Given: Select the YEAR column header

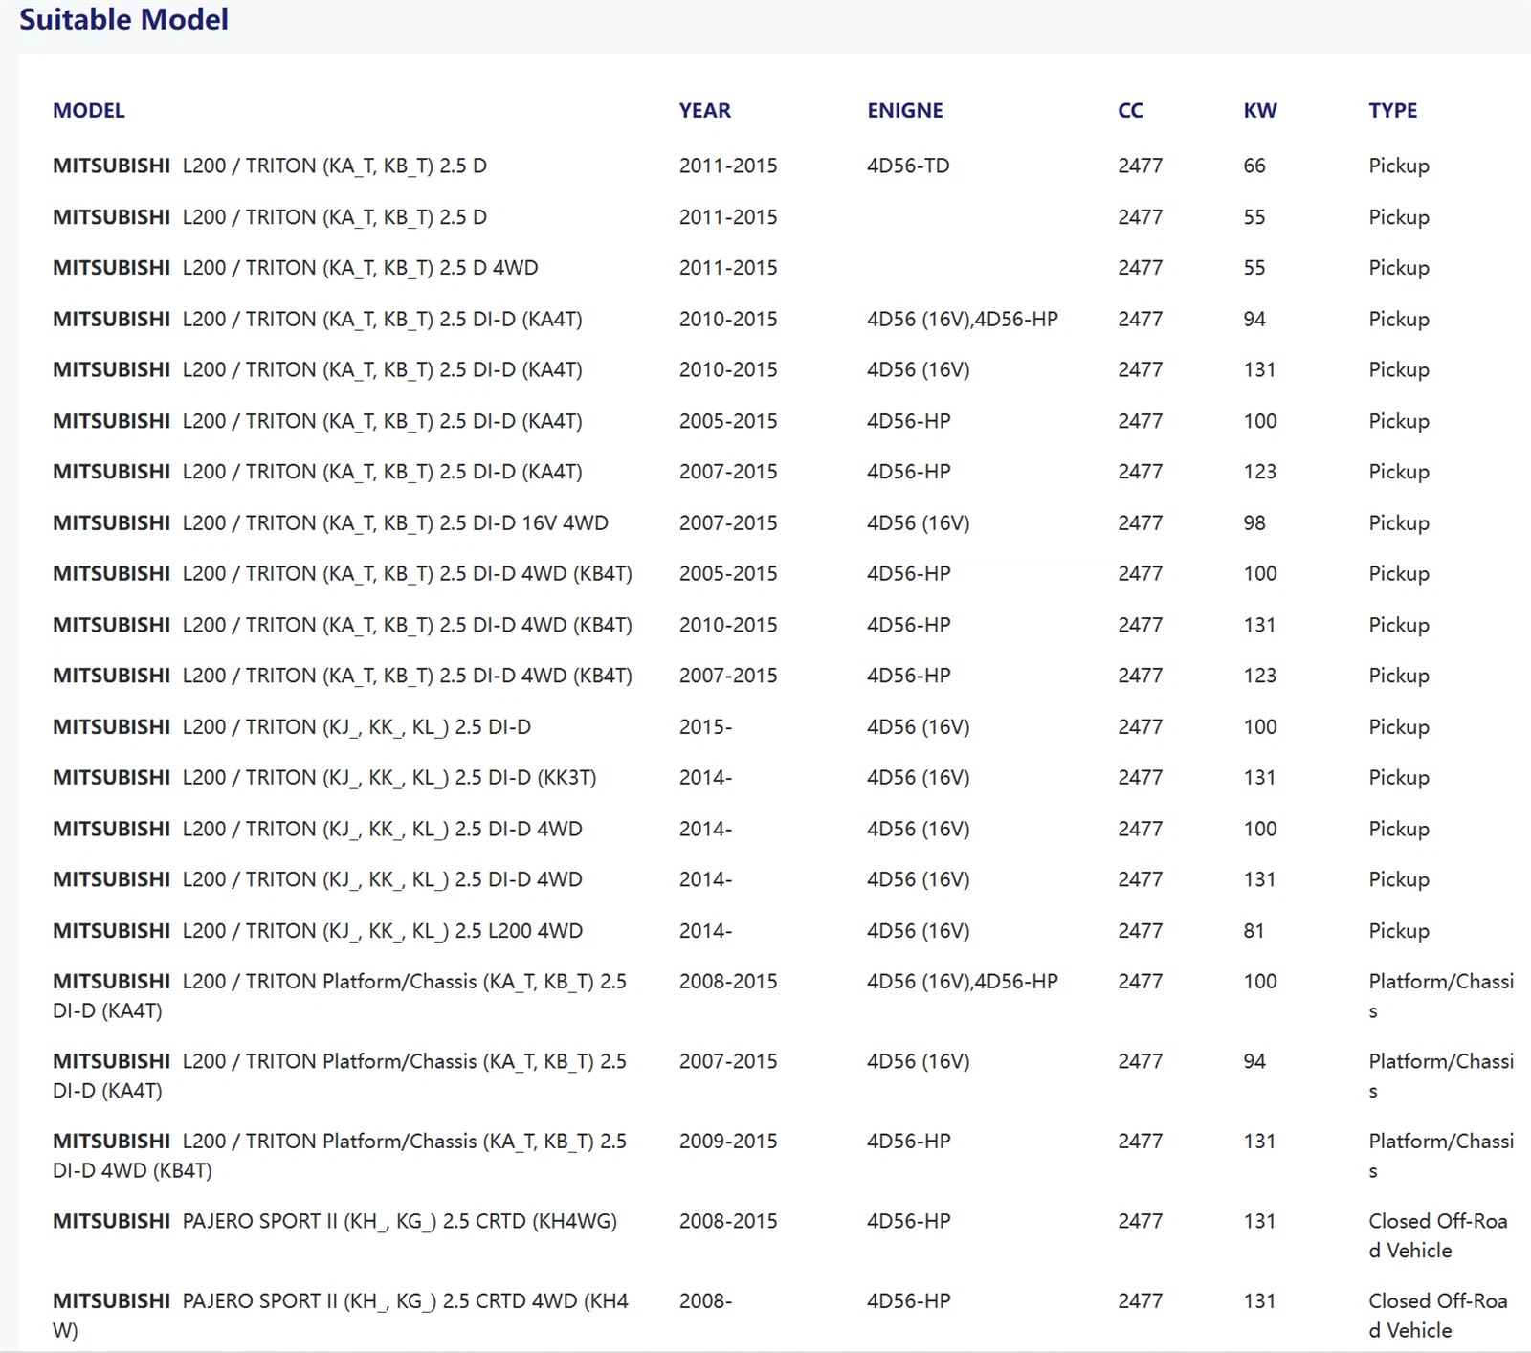Looking at the screenshot, I should (x=705, y=110).
